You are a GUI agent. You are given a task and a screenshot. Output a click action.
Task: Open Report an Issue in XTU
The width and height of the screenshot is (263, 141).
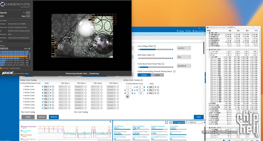[x=198, y=31]
